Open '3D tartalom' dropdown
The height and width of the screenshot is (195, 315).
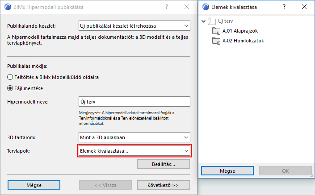pyautogui.click(x=134, y=137)
